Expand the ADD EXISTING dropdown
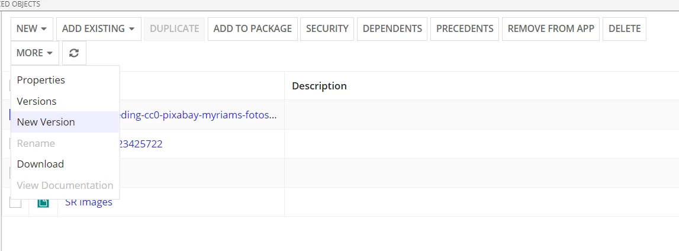The width and height of the screenshot is (679, 251). pyautogui.click(x=99, y=28)
